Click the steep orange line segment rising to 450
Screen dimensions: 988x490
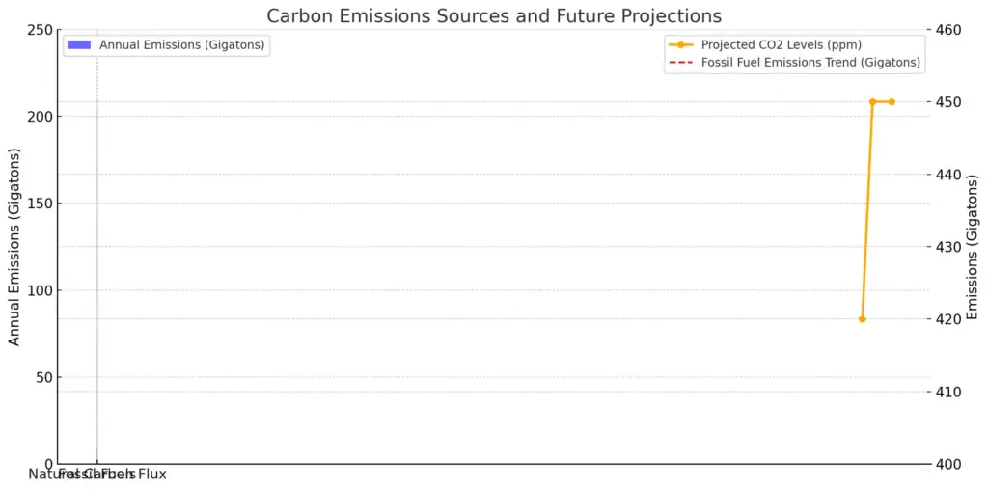click(867, 211)
